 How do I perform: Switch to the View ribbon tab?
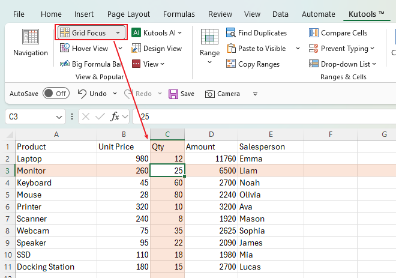(x=252, y=14)
